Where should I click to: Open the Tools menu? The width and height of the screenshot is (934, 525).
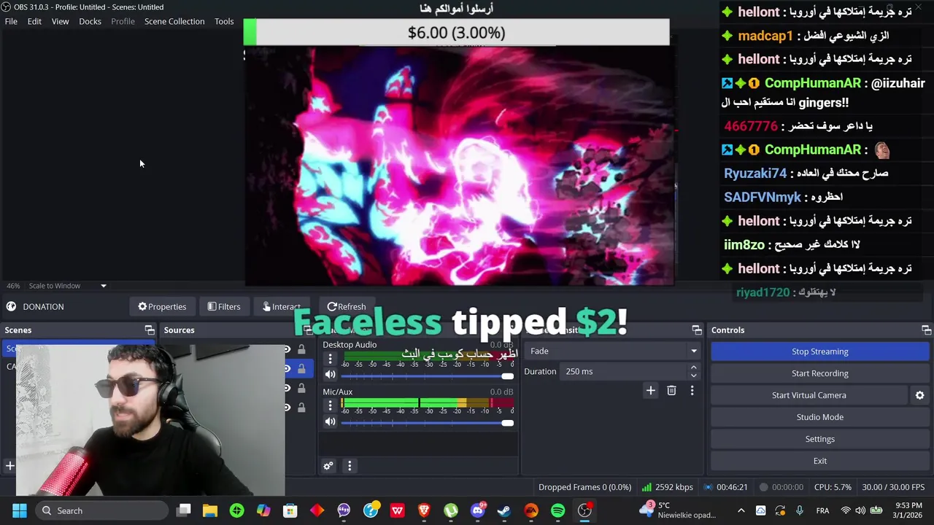tap(224, 21)
